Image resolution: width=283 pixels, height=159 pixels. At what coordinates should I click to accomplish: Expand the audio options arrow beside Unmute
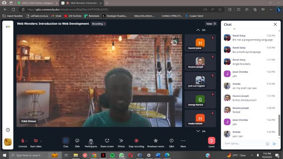pos(27,141)
